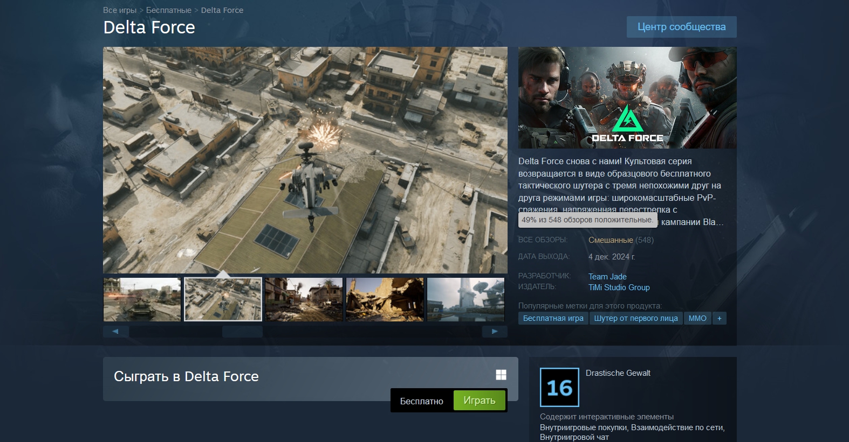This screenshot has height=442, width=849.
Task: Click the 'Delta Force' page title
Action: click(149, 27)
